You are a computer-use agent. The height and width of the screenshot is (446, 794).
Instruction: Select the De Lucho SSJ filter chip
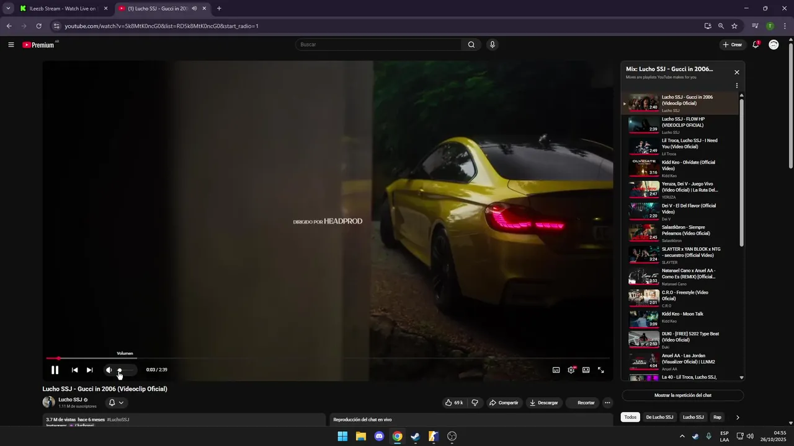[x=659, y=418]
